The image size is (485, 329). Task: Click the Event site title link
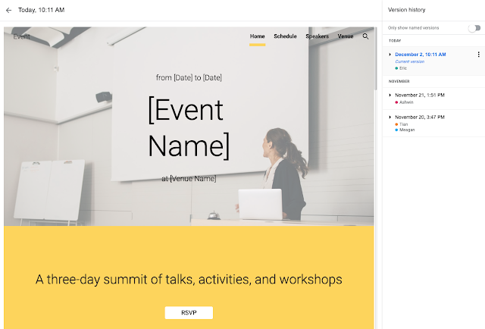point(22,36)
